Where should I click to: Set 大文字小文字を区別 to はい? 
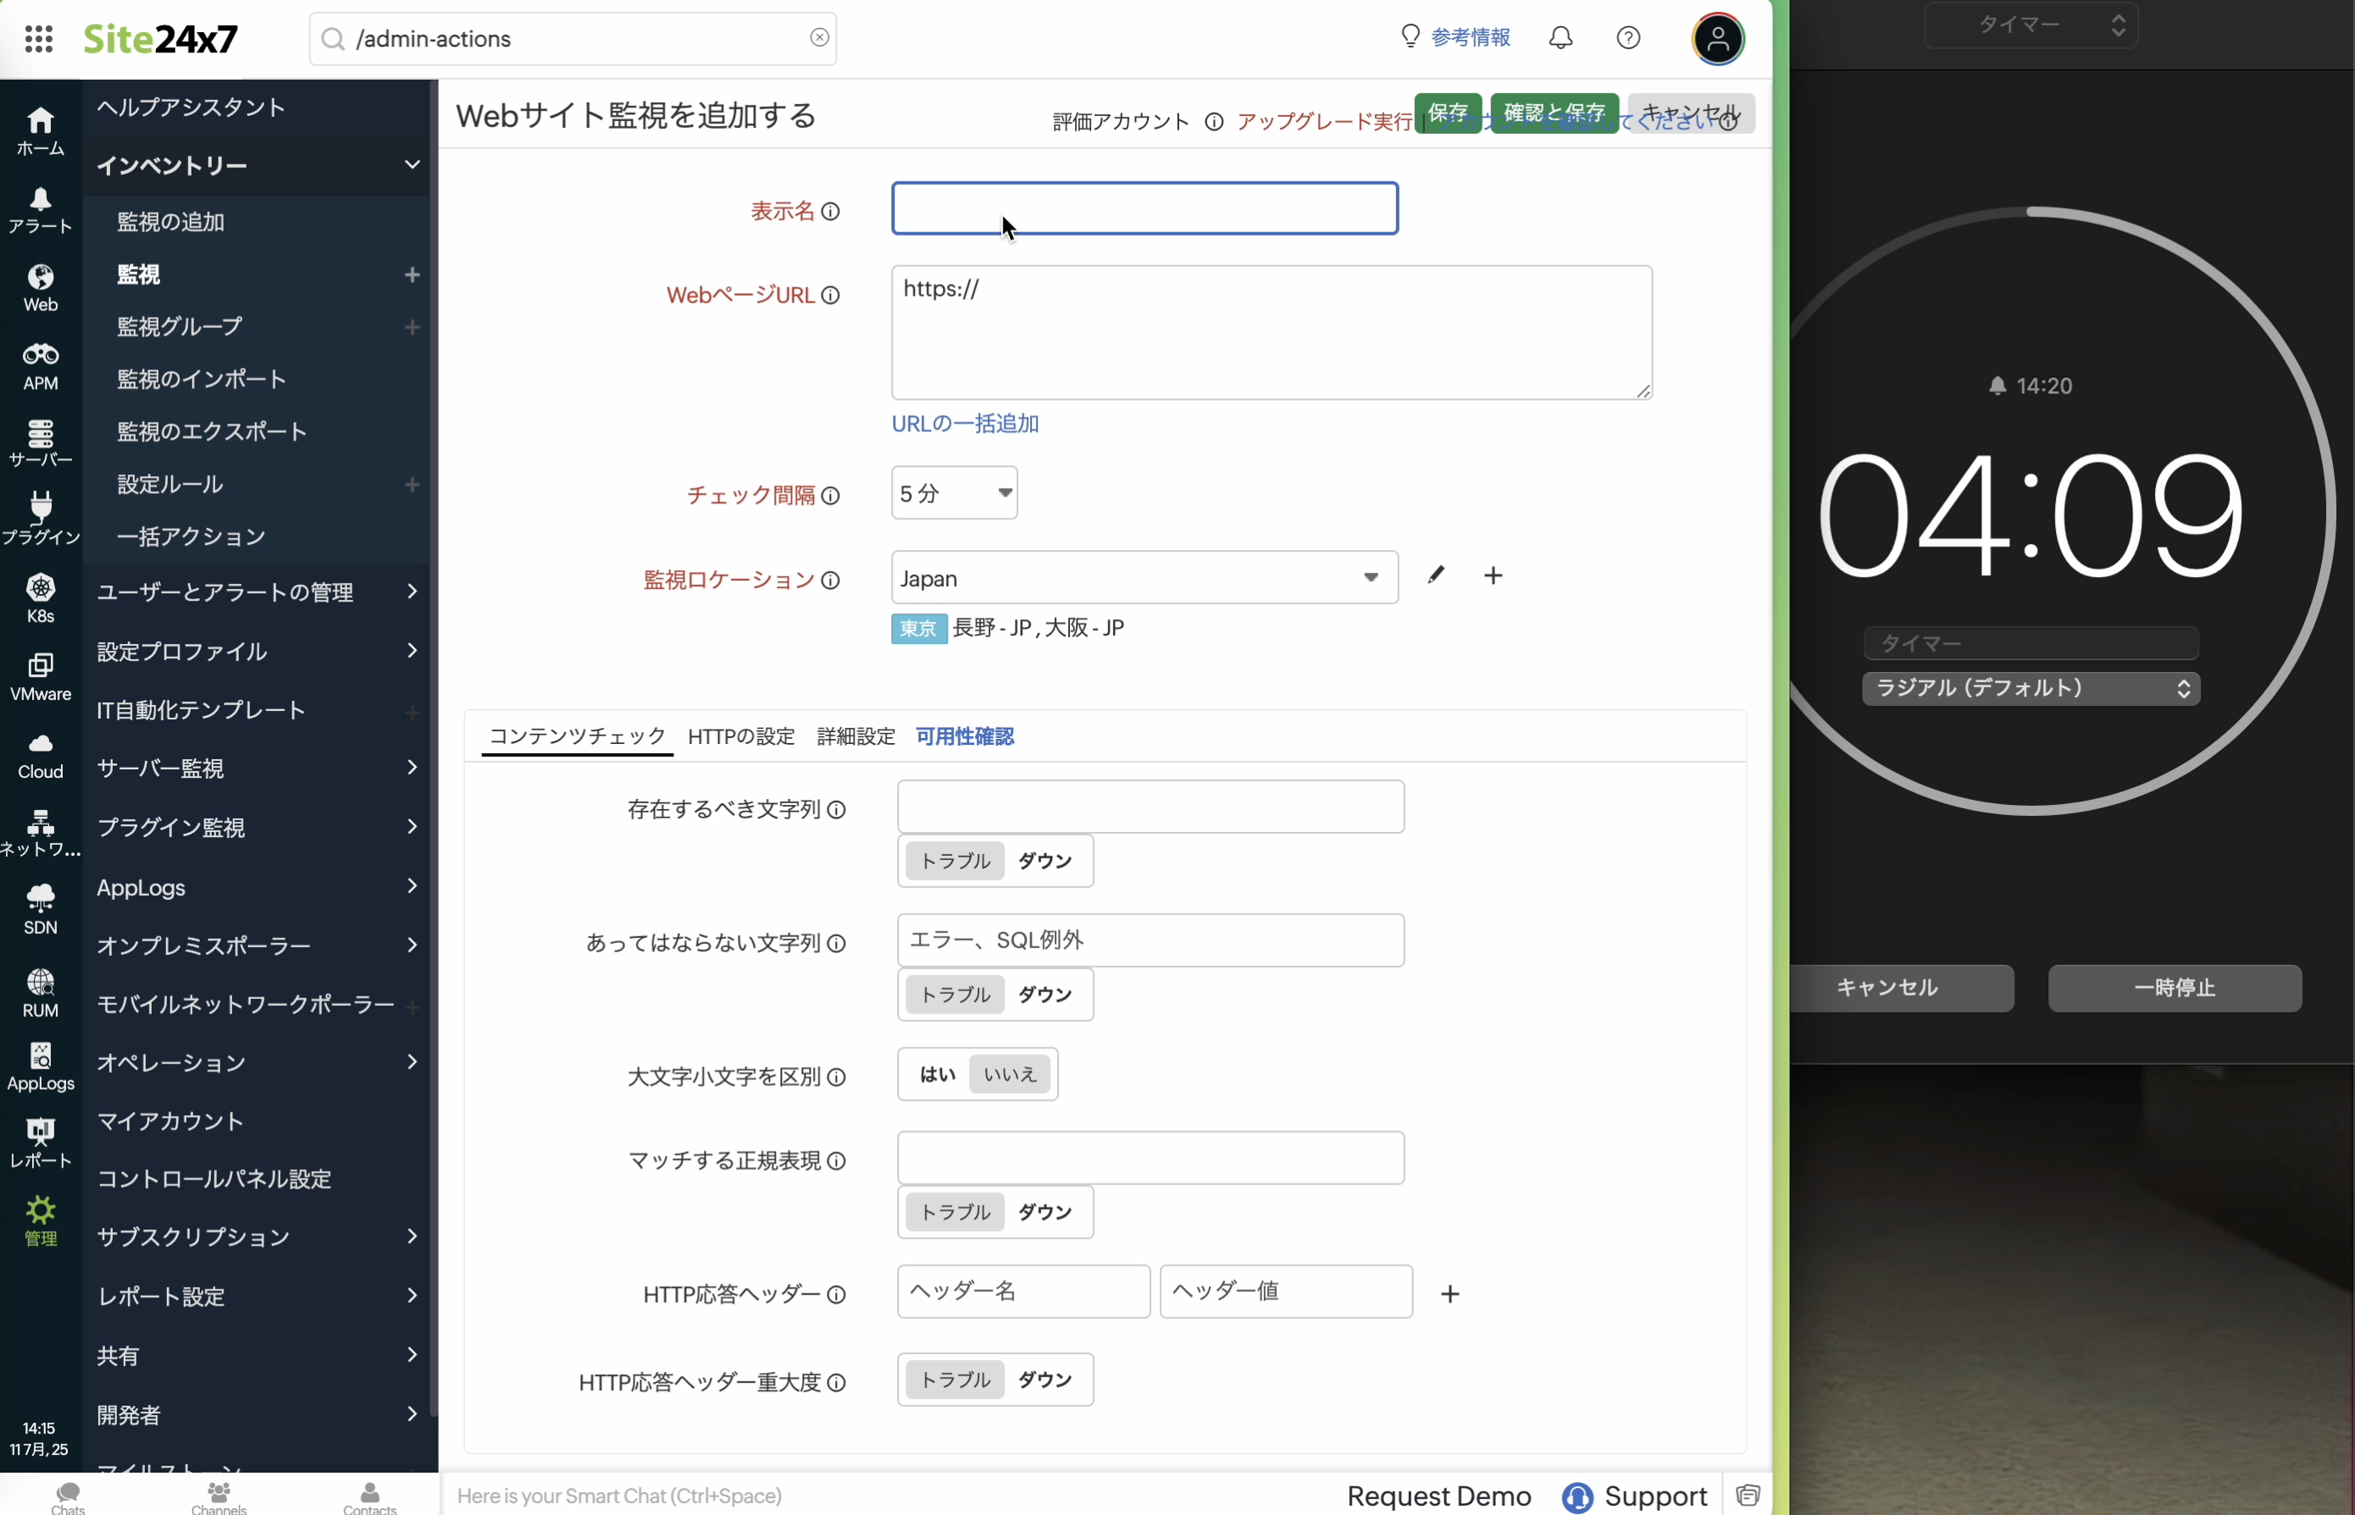pos(937,1074)
